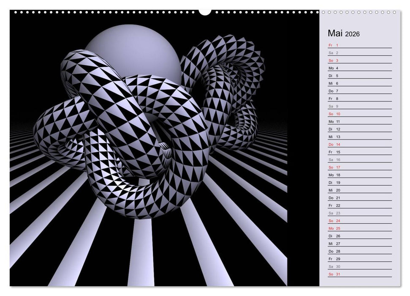Image resolution: width=410 pixels, height=296 pixels.
Task: Select the Mo 4 entry line
Action: (360, 68)
